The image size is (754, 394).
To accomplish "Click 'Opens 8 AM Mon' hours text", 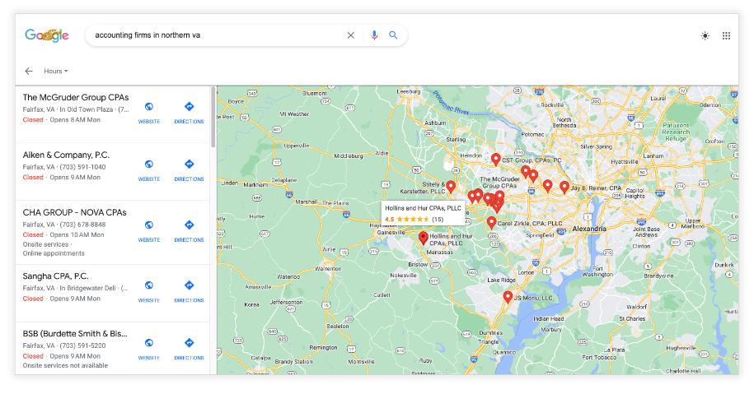I will tap(75, 120).
